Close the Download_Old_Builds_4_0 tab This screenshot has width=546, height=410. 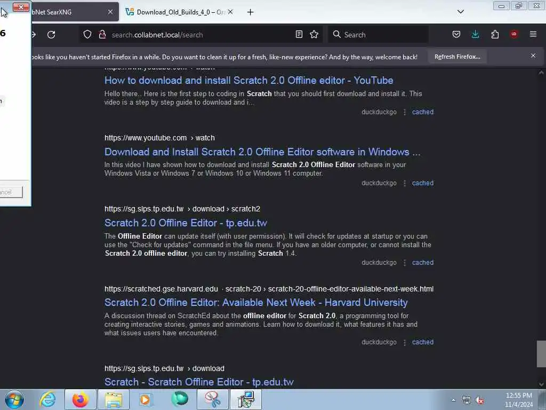(x=230, y=12)
